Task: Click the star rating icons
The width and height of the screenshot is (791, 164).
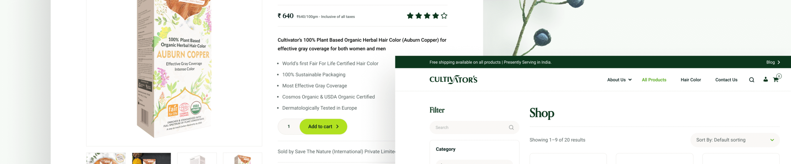Action: [x=427, y=16]
